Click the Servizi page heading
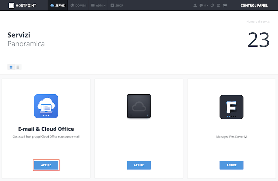 tap(19, 35)
